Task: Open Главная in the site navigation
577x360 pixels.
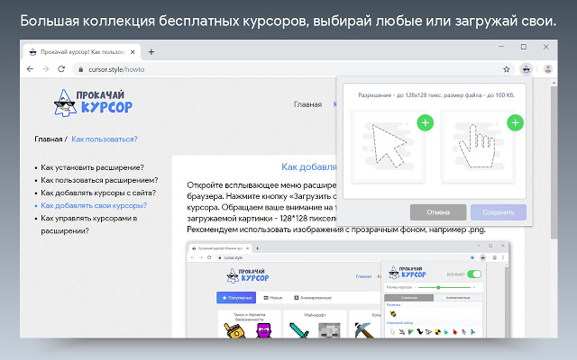Action: click(307, 104)
